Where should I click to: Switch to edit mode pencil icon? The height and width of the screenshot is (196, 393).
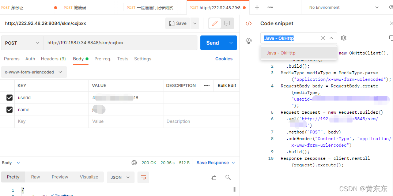(x=215, y=23)
